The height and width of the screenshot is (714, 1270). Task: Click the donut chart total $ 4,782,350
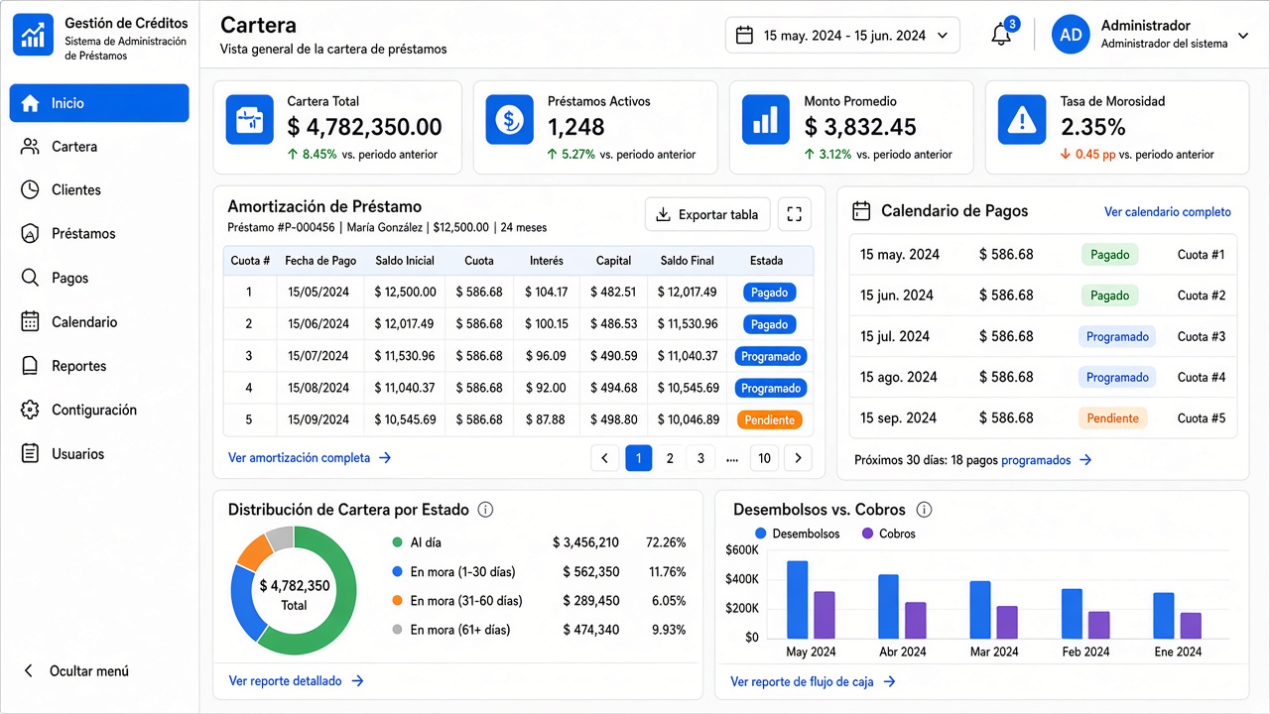(295, 586)
